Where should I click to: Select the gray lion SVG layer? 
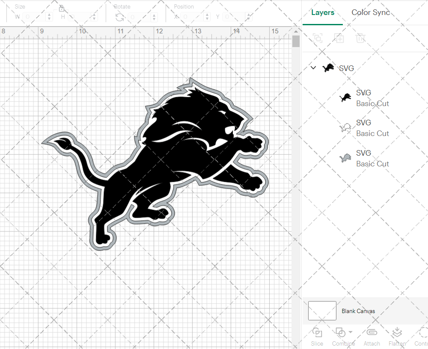point(364,158)
